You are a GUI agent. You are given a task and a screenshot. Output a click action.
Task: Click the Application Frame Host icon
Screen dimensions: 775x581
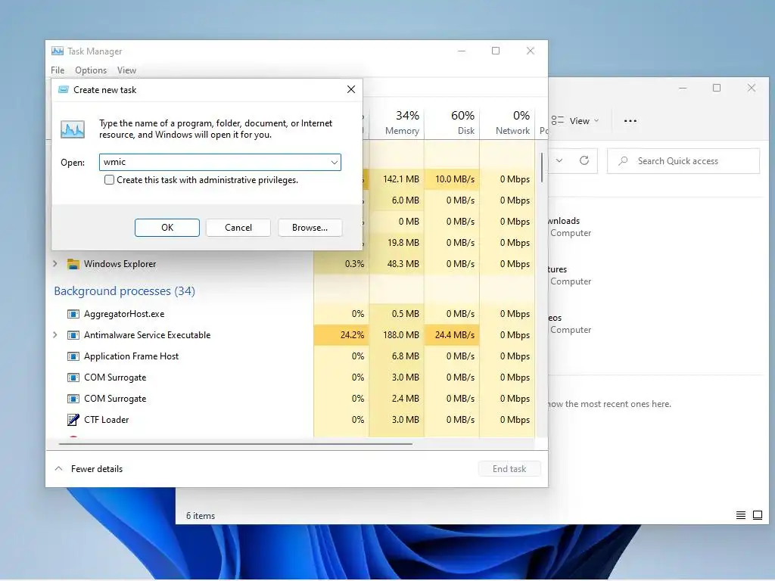coord(73,356)
